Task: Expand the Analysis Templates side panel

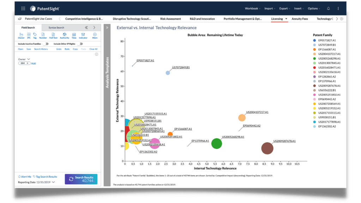Action: [107, 27]
